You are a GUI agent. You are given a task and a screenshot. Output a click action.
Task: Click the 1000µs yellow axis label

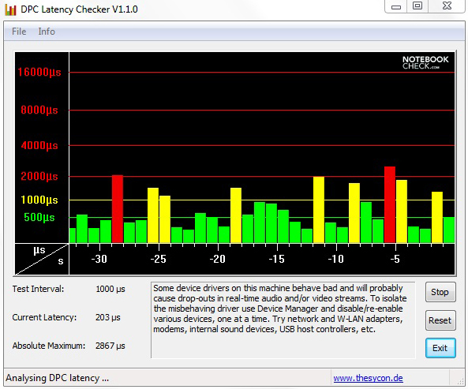[39, 200]
